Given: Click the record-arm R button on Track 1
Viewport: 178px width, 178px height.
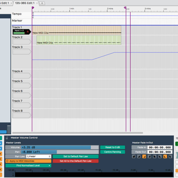Looking at the screenshot, I should 28,32.
